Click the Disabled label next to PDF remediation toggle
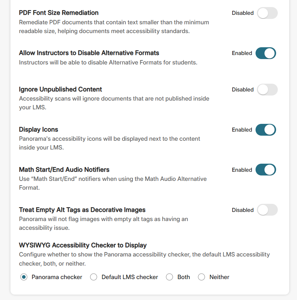This screenshot has width=297, height=300. [242, 13]
